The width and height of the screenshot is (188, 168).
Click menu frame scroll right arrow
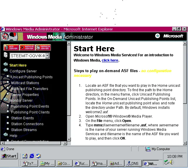(x=65, y=143)
